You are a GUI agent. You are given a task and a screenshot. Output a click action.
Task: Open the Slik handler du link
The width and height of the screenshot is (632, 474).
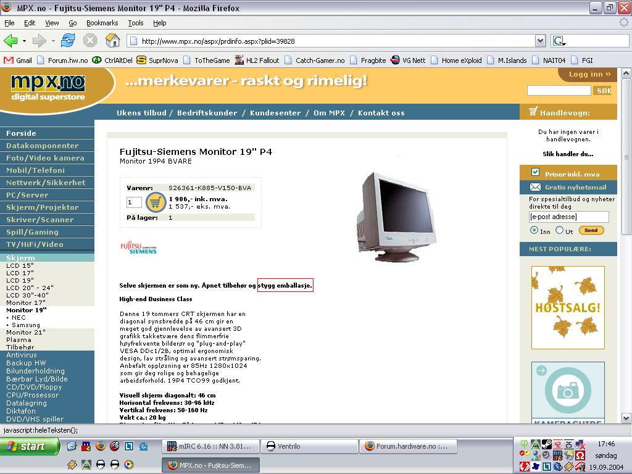pos(568,154)
